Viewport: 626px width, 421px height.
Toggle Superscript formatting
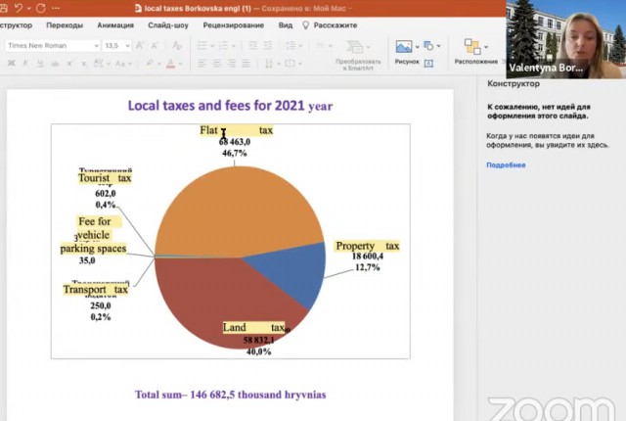click(69, 63)
